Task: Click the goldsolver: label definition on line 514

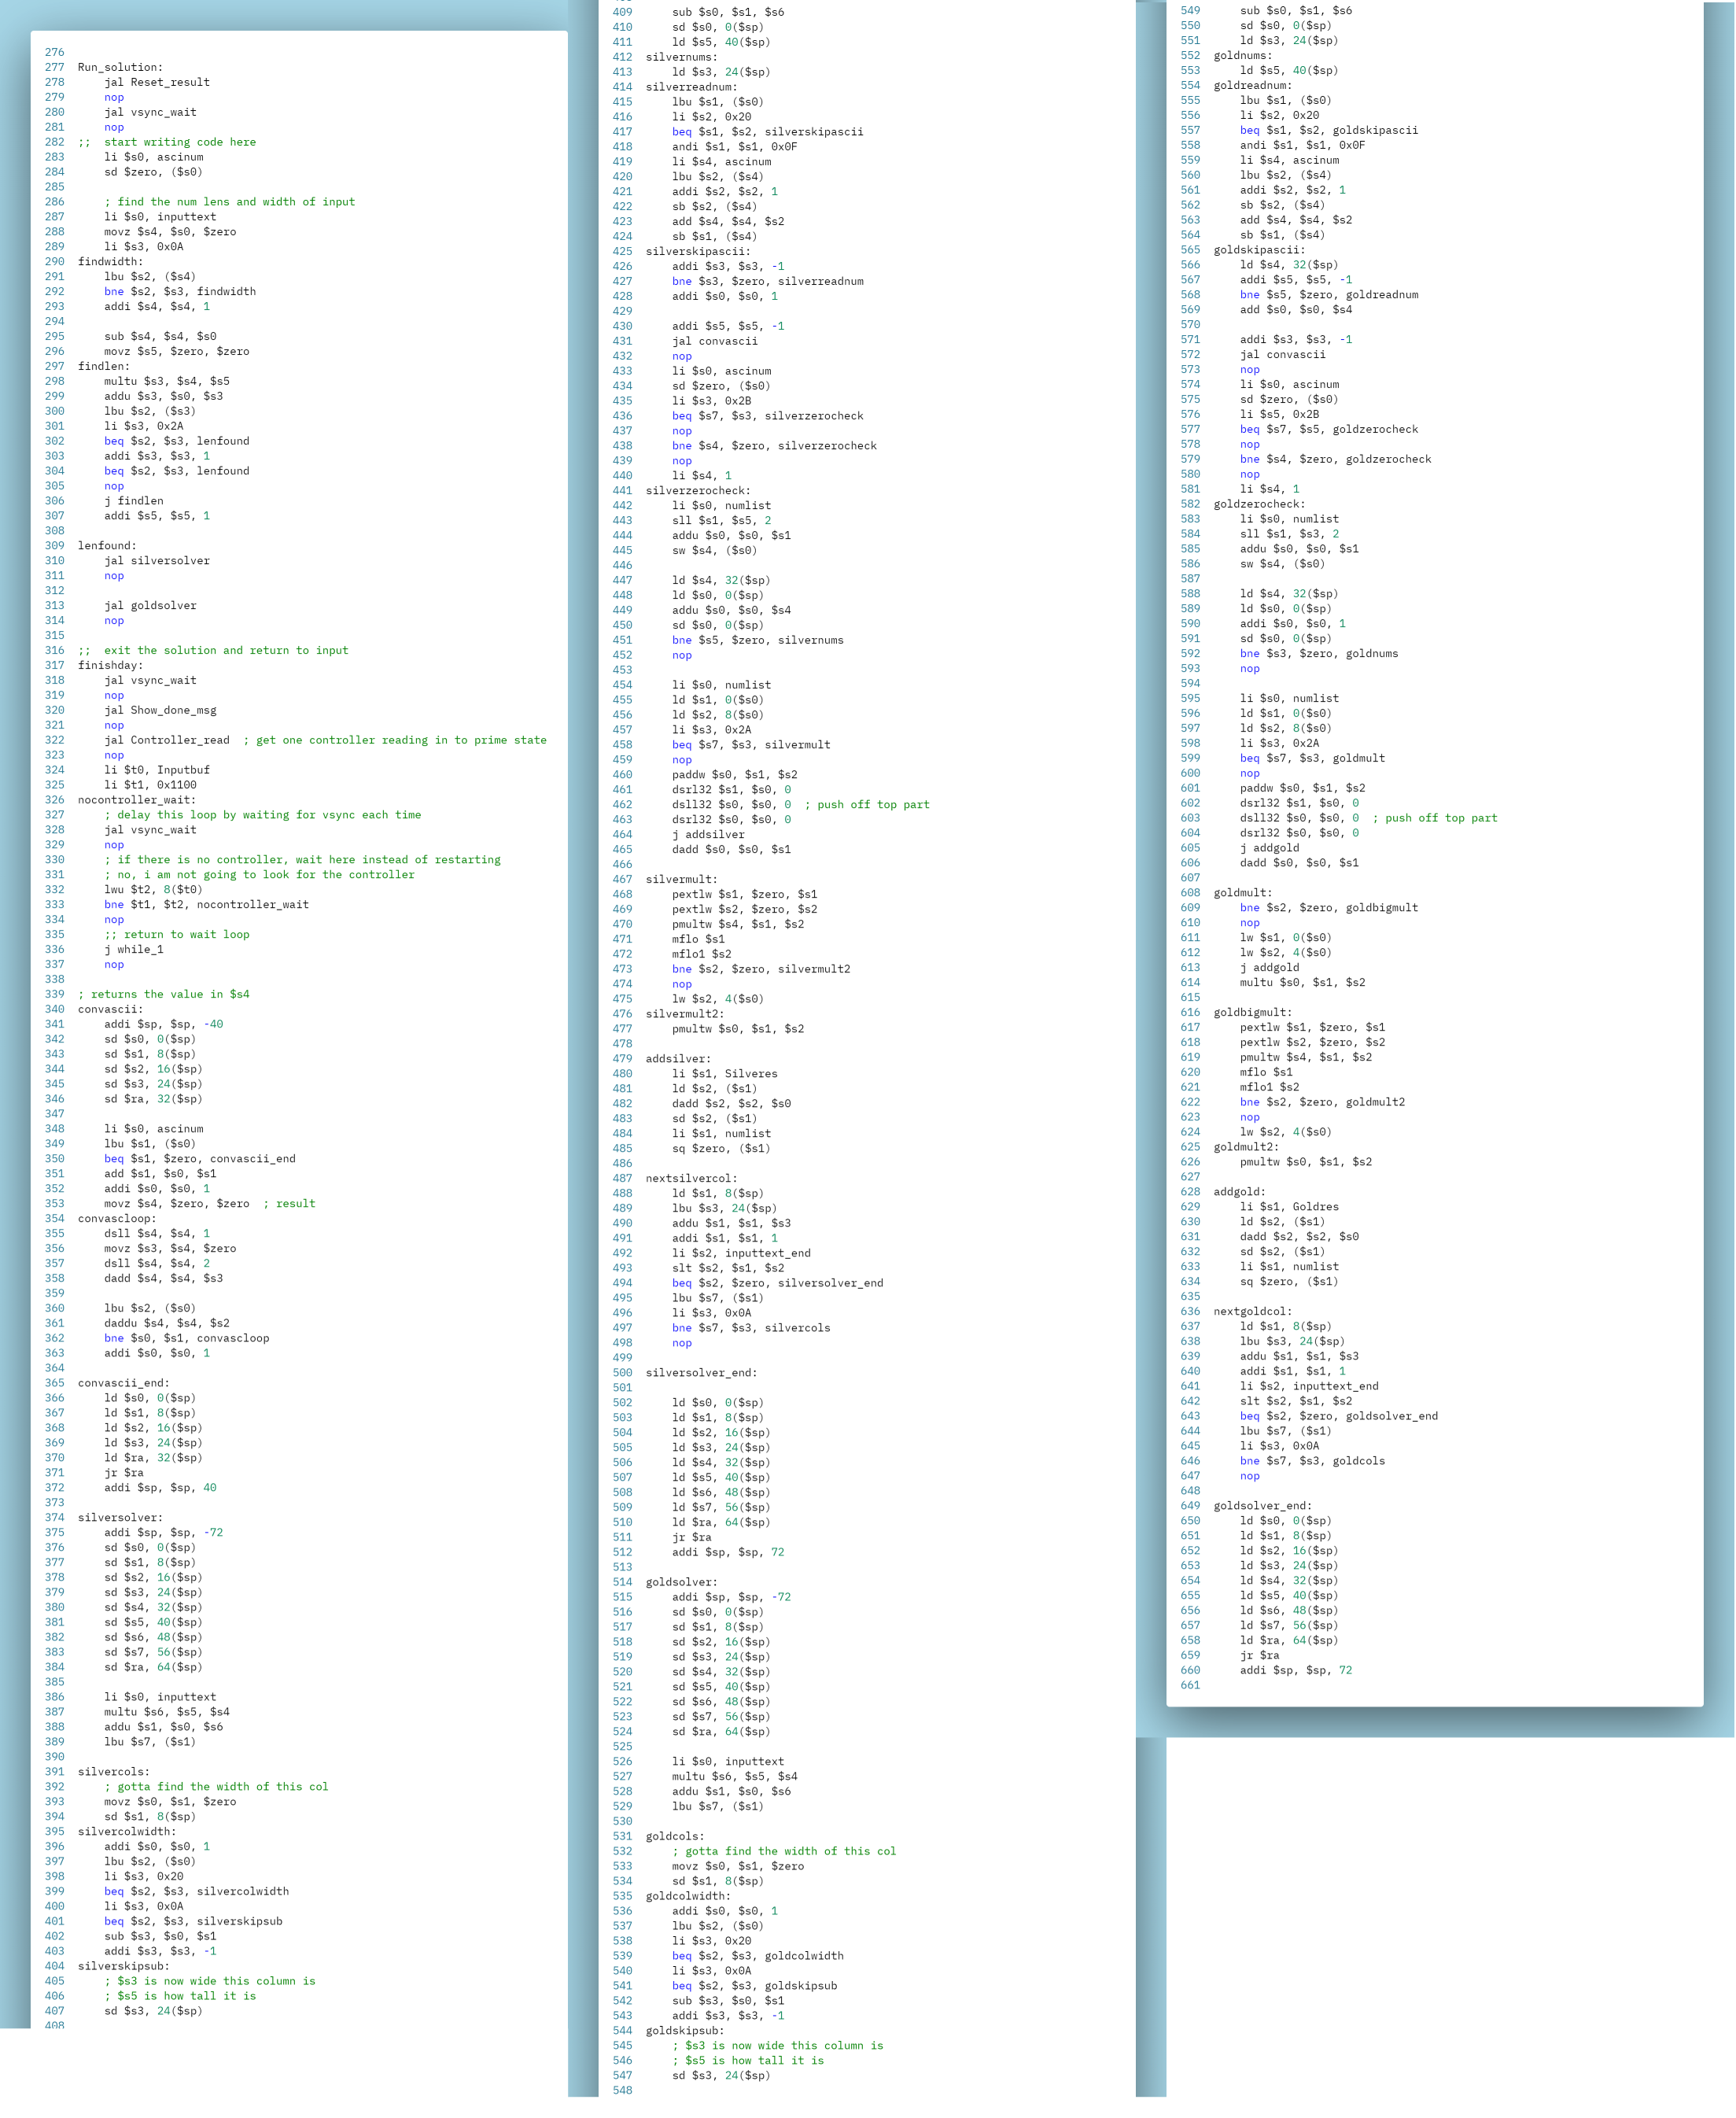Action: [x=681, y=1582]
